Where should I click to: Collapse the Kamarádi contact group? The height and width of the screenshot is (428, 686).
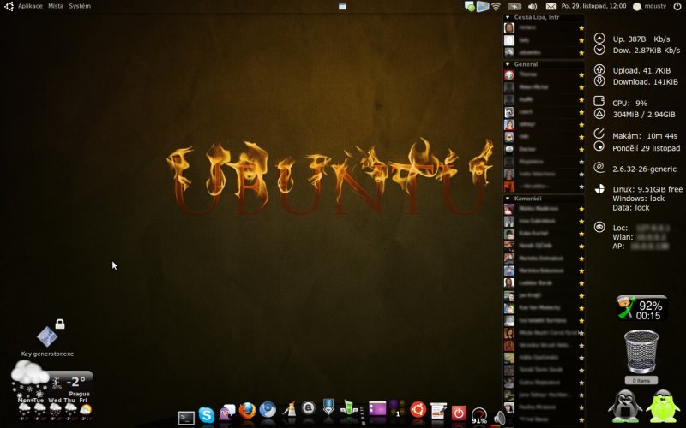coord(508,199)
